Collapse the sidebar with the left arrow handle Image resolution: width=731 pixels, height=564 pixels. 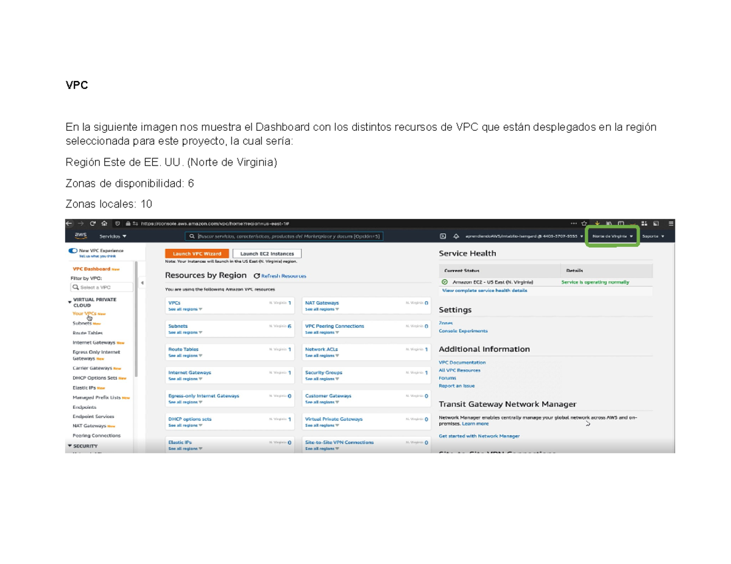point(141,282)
